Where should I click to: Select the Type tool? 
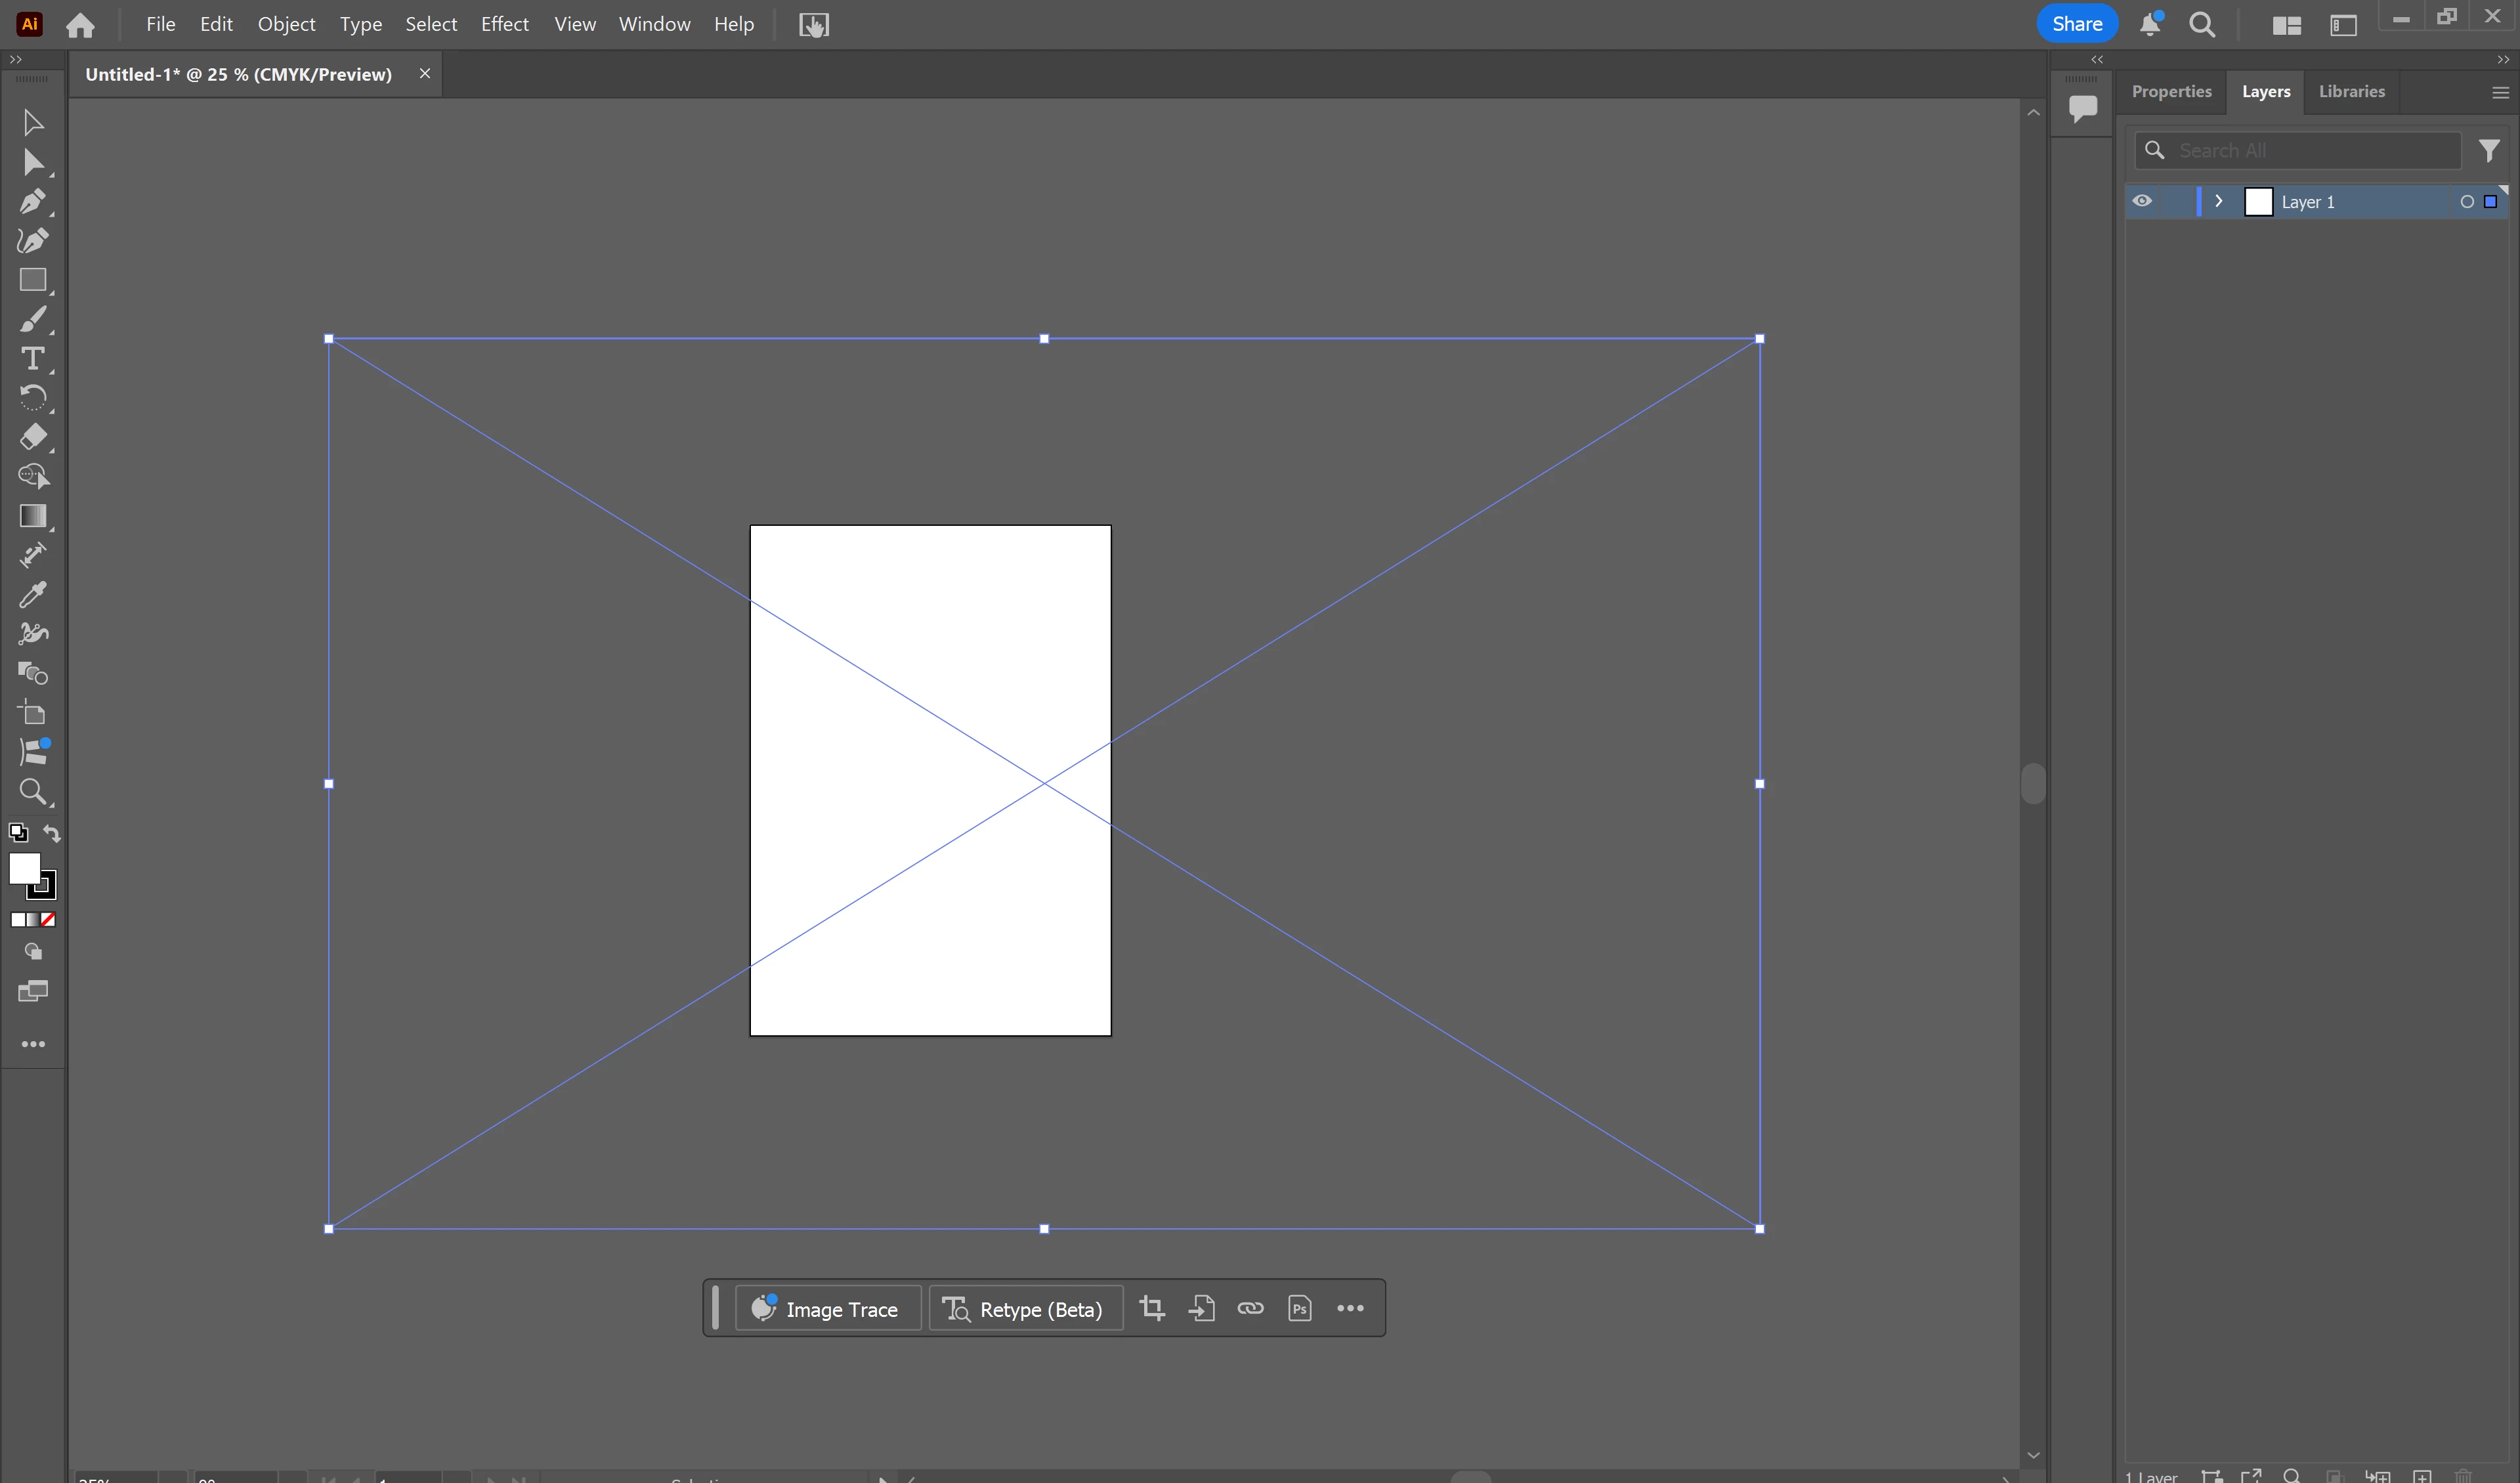tap(32, 358)
